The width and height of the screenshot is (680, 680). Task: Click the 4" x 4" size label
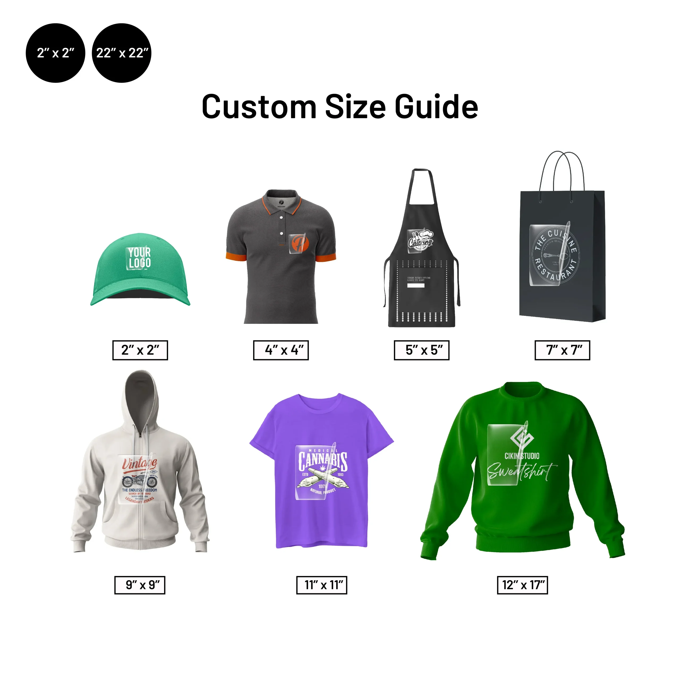click(281, 350)
